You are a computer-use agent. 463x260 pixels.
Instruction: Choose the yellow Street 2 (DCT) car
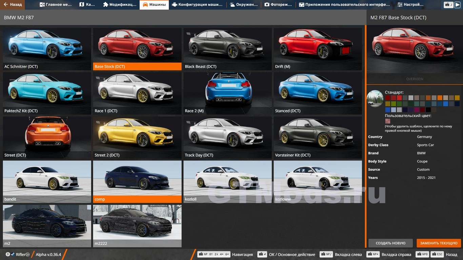click(137, 138)
